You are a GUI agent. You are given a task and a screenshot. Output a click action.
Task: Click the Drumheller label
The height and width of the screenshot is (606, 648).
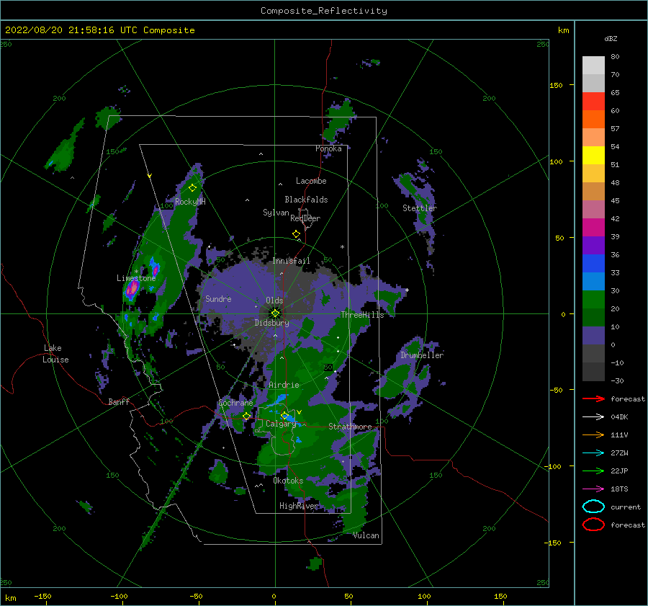422,355
